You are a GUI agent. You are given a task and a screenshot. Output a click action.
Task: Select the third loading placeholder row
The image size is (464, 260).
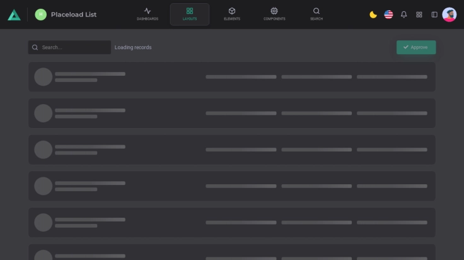pyautogui.click(x=231, y=150)
